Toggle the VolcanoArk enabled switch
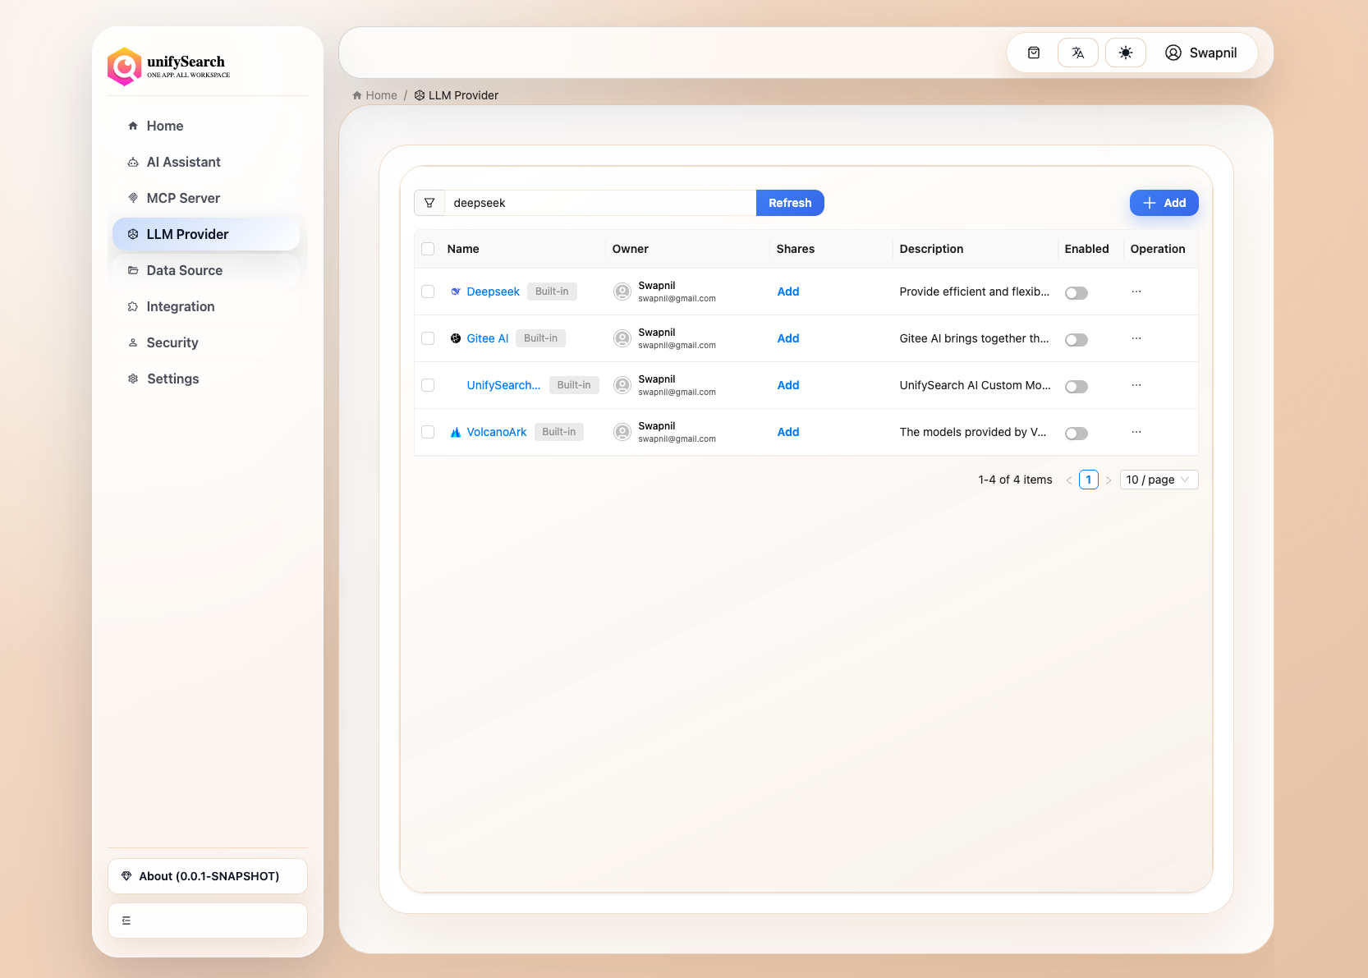Viewport: 1368px width, 978px height. [1076, 433]
